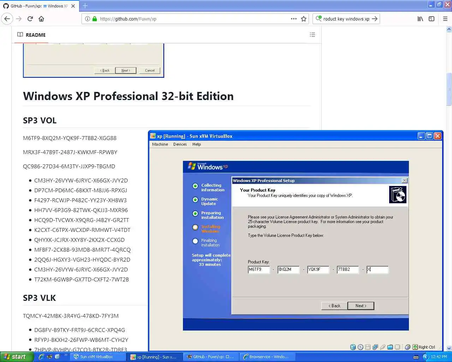Click Firefox search box text

(346, 19)
